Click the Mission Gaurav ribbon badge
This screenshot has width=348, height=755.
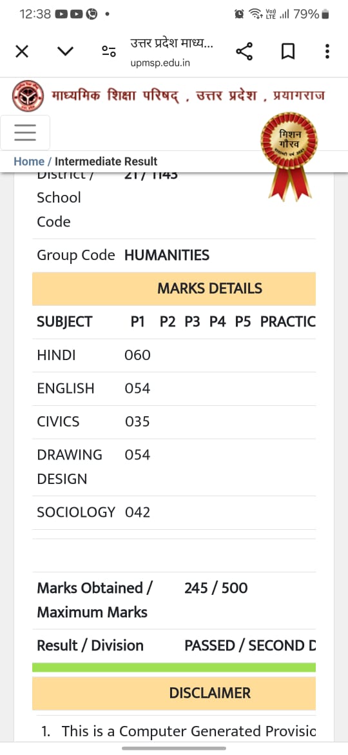tap(289, 156)
